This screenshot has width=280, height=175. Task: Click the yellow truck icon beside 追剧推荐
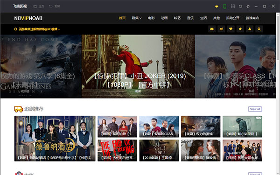(19, 109)
